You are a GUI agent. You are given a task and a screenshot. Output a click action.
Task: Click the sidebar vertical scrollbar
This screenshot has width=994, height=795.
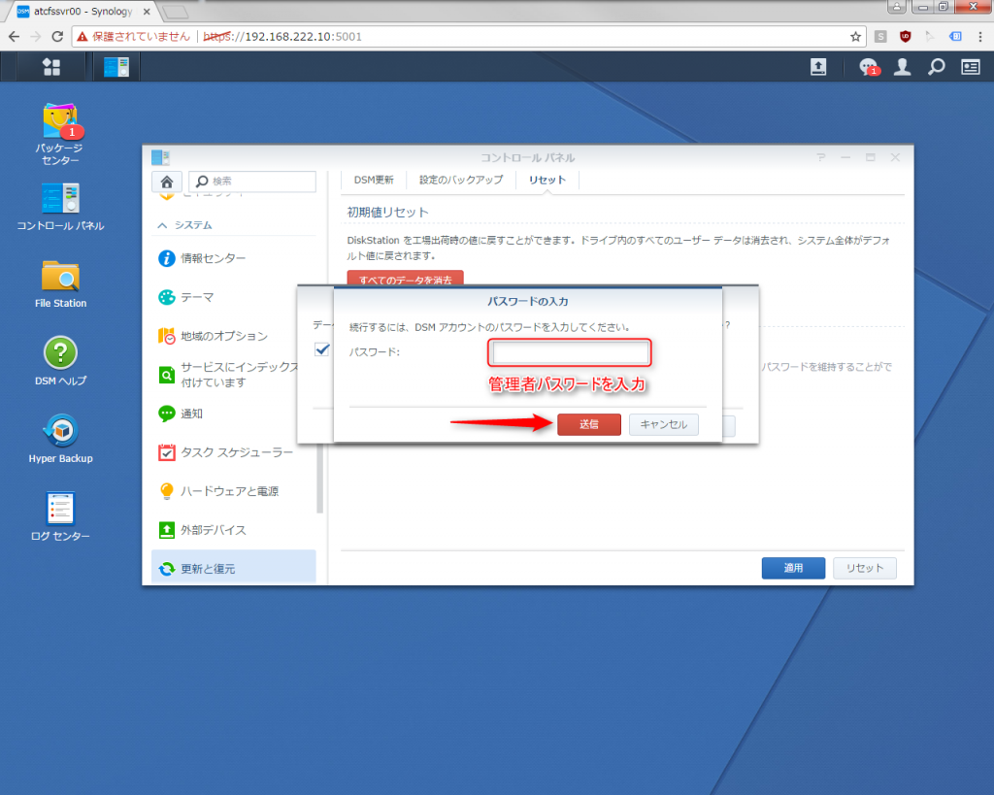point(320,476)
